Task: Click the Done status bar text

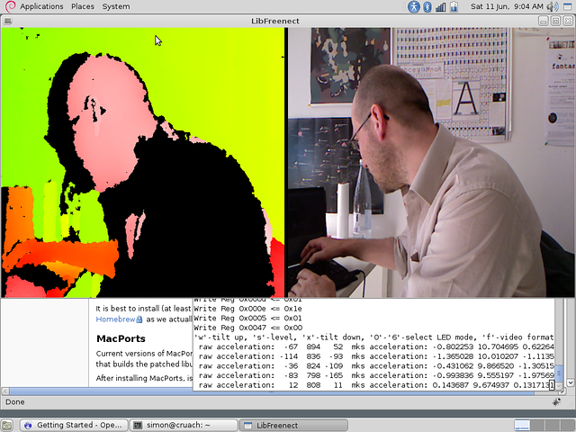Action: pos(15,402)
